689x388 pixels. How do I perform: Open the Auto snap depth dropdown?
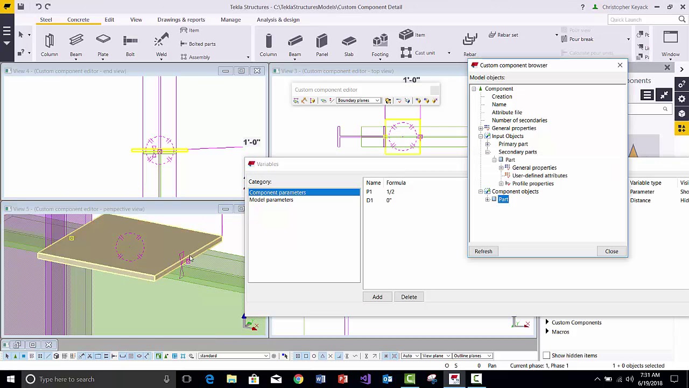pyautogui.click(x=410, y=356)
